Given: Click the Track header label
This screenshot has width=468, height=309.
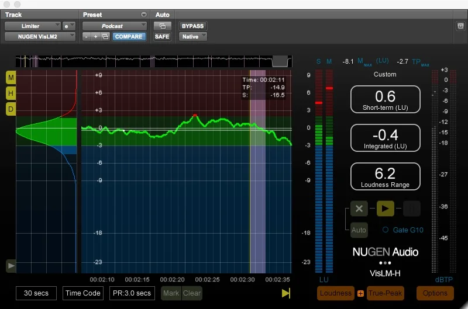Looking at the screenshot, I should point(13,15).
